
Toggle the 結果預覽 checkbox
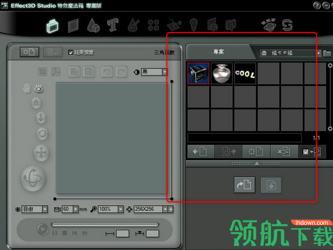(x=70, y=52)
